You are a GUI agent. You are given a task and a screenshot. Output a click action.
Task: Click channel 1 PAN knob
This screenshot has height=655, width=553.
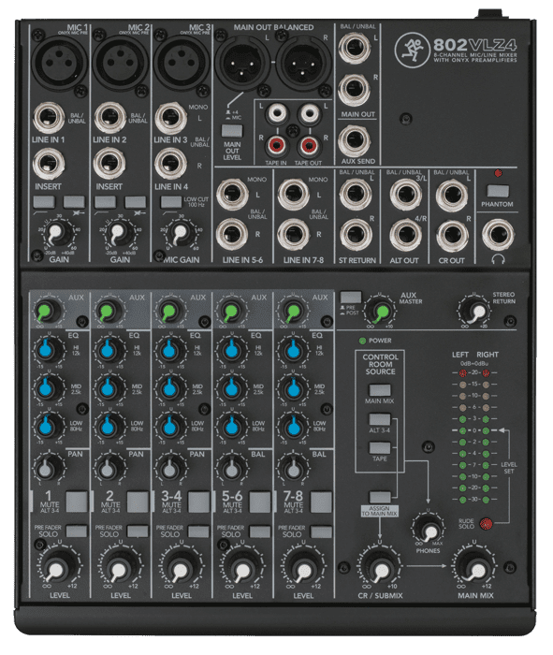(48, 469)
